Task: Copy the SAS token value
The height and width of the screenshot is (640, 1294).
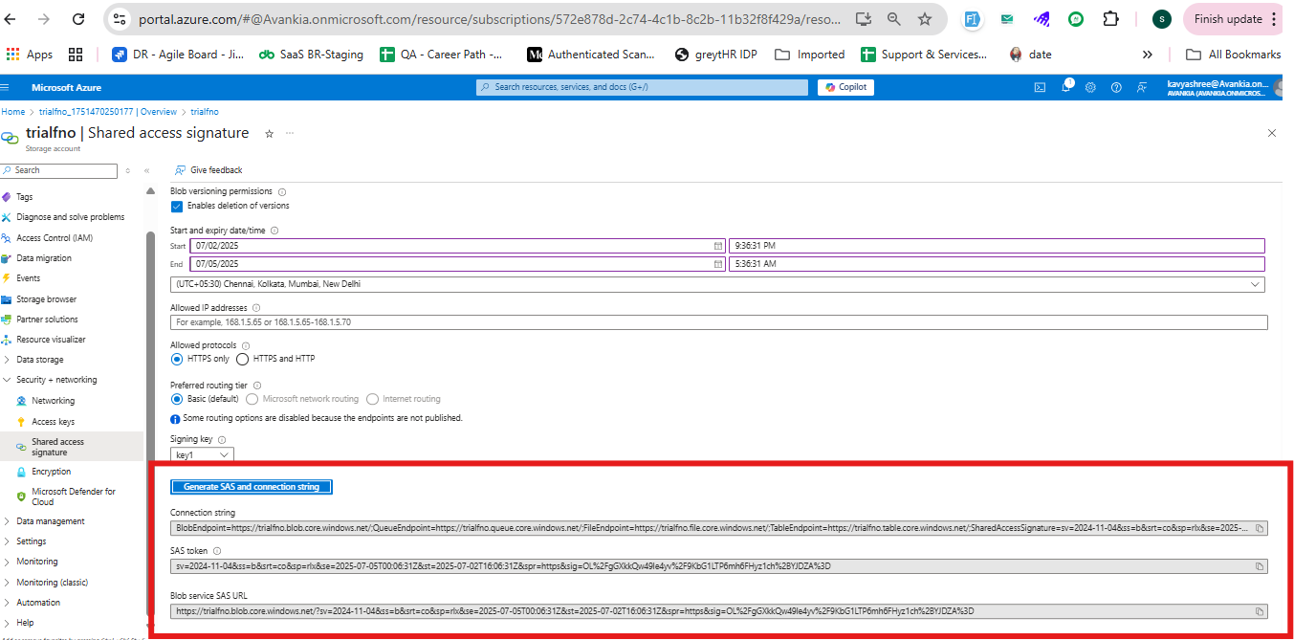Action: point(1260,566)
